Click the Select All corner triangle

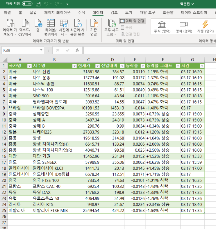pyautogui.click(x=5, y=60)
